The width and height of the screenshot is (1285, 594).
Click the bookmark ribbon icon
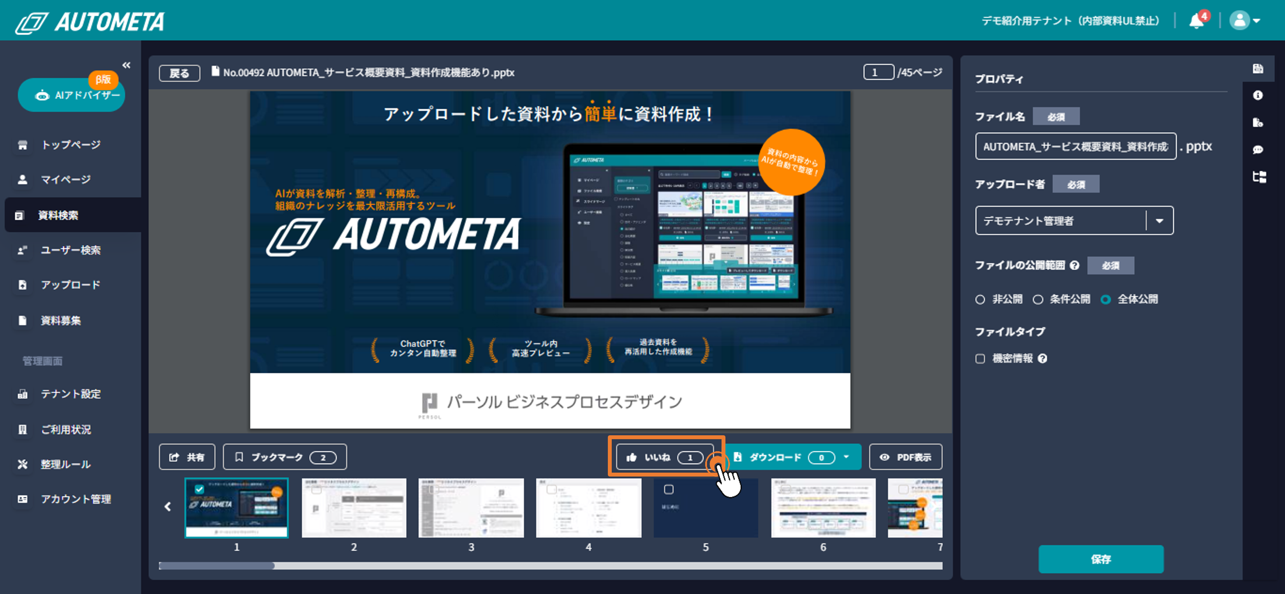[x=239, y=457]
